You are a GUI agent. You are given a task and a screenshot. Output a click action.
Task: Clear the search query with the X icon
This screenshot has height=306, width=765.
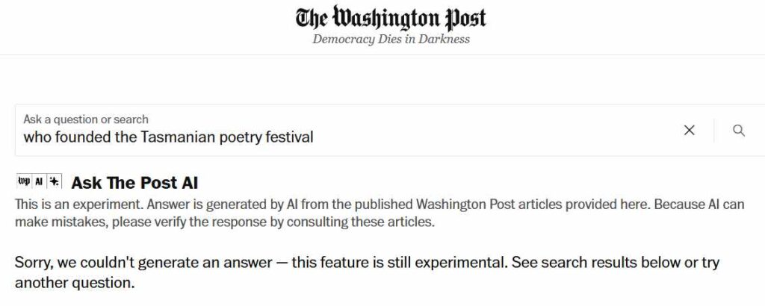pos(689,130)
